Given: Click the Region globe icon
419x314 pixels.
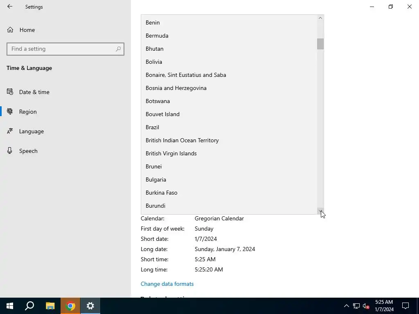Looking at the screenshot, I should coord(10,111).
